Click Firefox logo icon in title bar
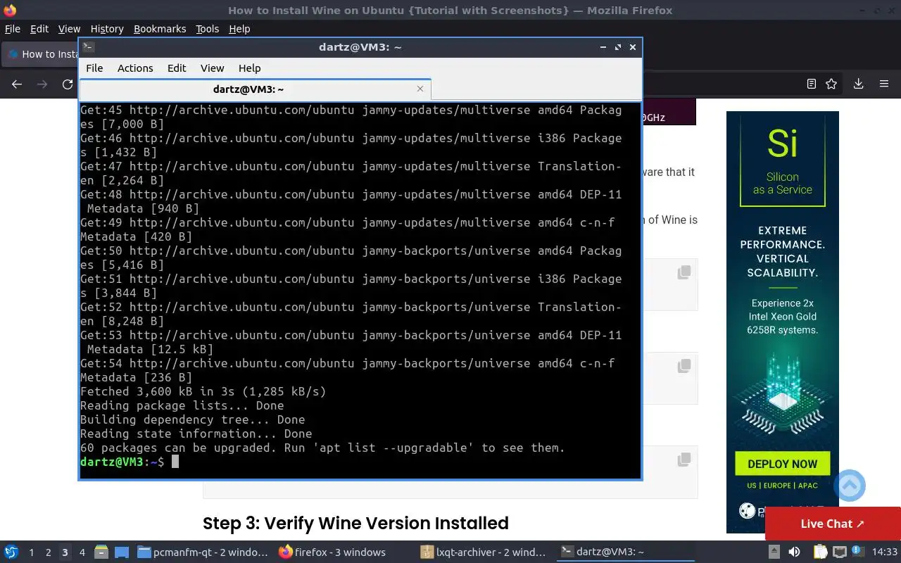901x563 pixels. 10,10
